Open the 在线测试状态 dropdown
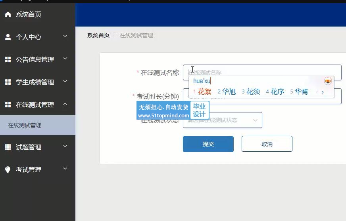346x221 pixels. 222,120
